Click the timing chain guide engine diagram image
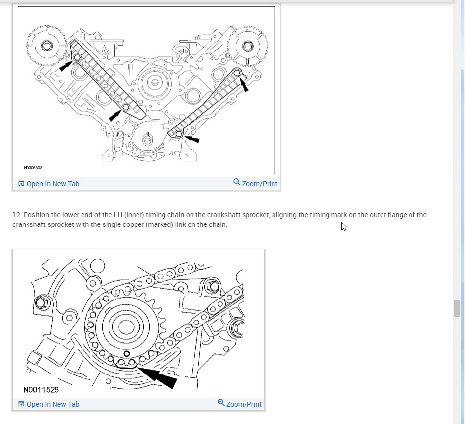This screenshot has width=465, height=424. pos(146,91)
